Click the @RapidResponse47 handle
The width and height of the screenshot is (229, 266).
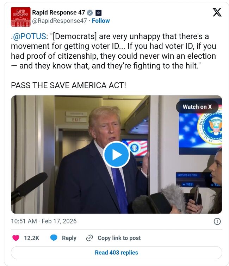60,21
